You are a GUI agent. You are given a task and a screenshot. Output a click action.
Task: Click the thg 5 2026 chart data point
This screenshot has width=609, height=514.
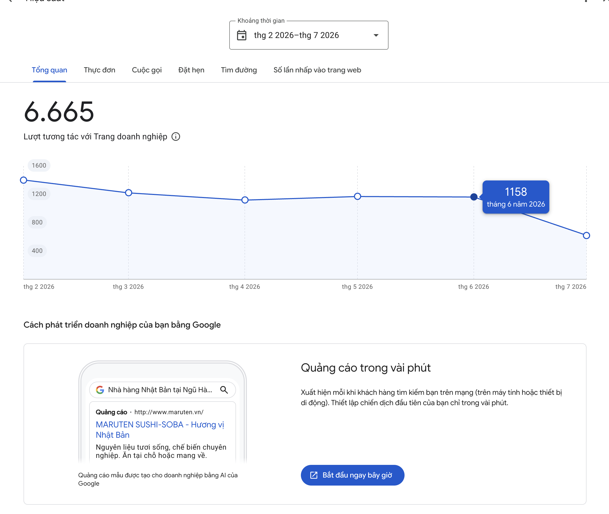coord(358,196)
